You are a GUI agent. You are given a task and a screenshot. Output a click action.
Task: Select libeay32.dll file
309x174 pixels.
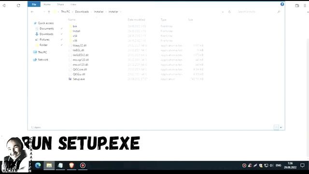(x=79, y=45)
